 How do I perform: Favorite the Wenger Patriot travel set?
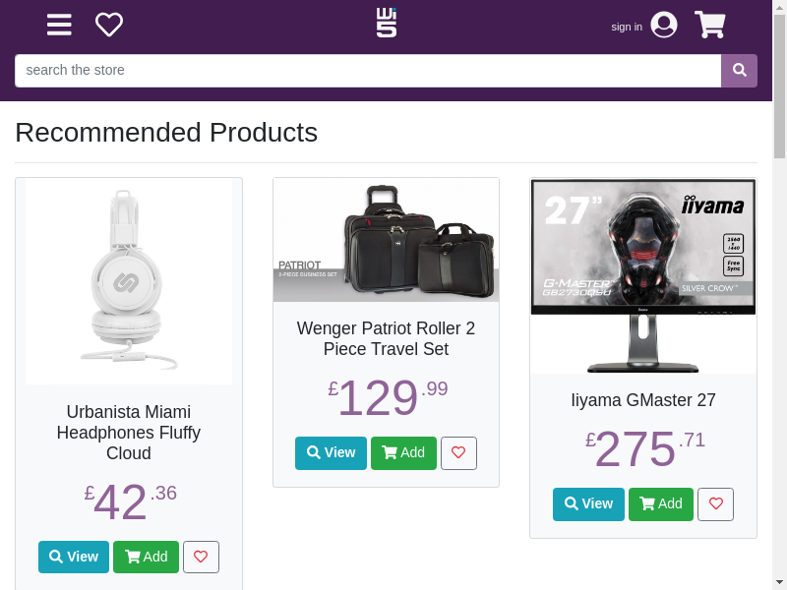click(x=458, y=453)
